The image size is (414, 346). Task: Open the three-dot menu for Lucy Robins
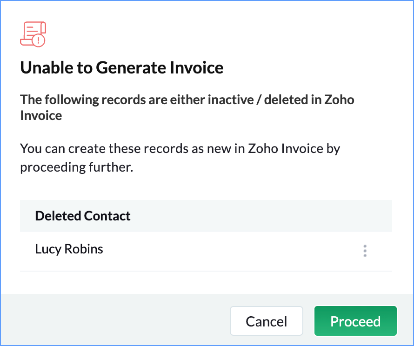coord(365,251)
